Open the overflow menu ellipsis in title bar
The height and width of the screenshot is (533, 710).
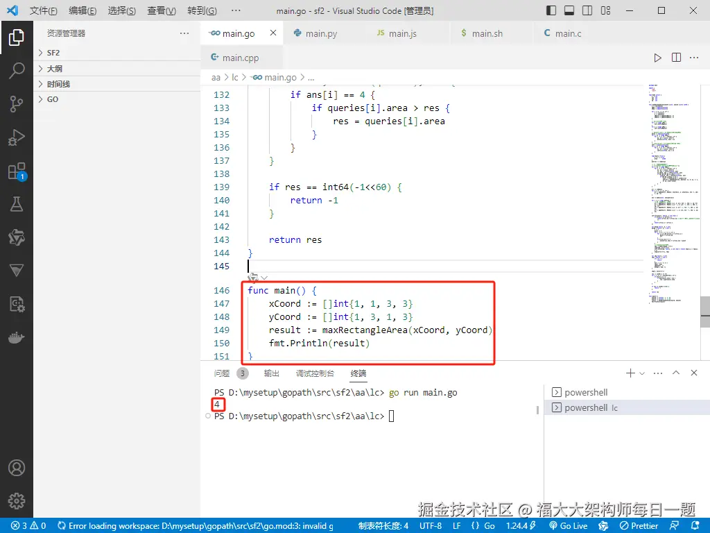coord(236,10)
